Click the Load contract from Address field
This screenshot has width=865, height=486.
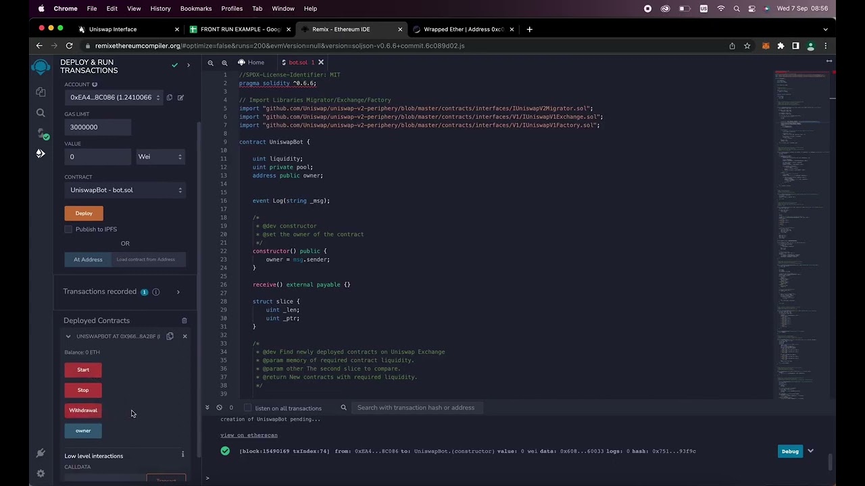[148, 259]
